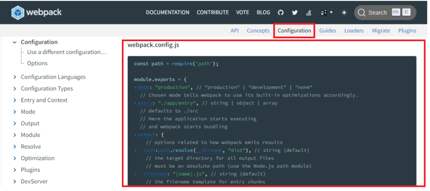430x191 pixels.
Task: Open the Stack Overflow icon
Action: [x=309, y=12]
